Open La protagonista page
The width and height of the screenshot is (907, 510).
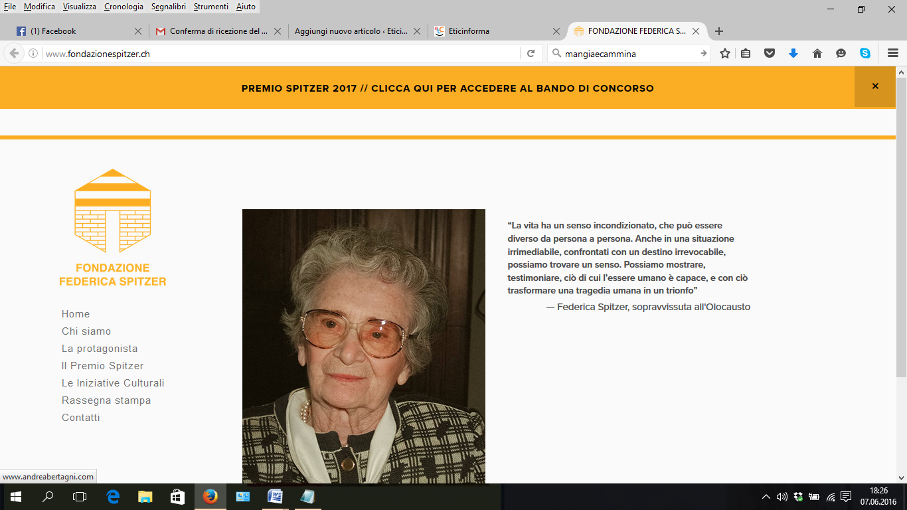click(x=100, y=349)
